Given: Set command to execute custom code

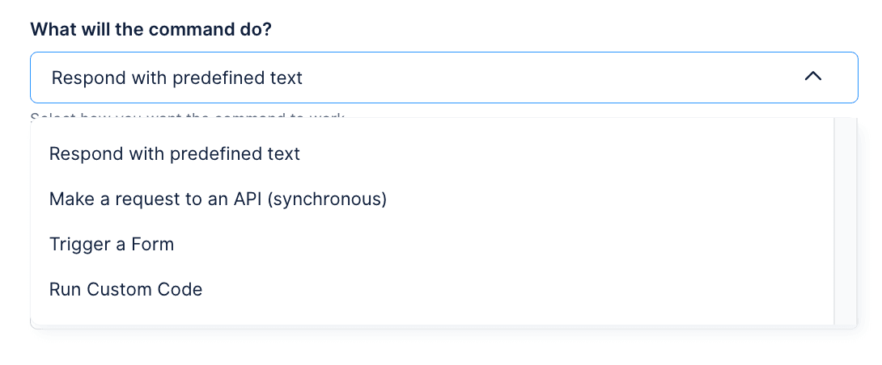Looking at the screenshot, I should 125,289.
